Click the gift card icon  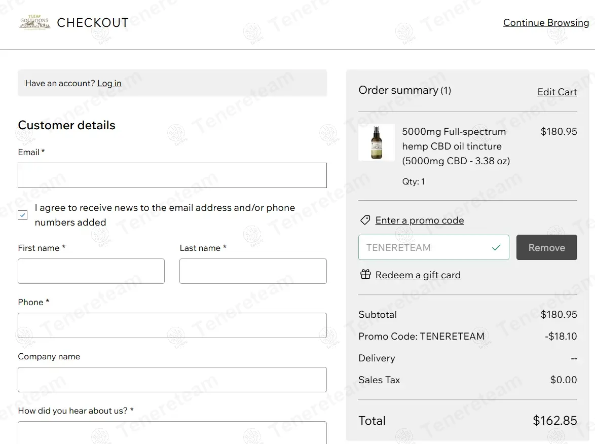[365, 275]
